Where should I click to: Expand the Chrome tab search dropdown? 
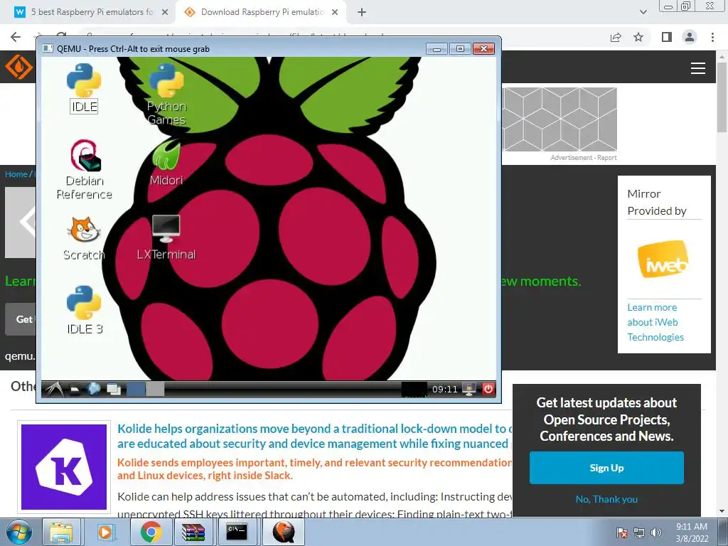pos(643,12)
